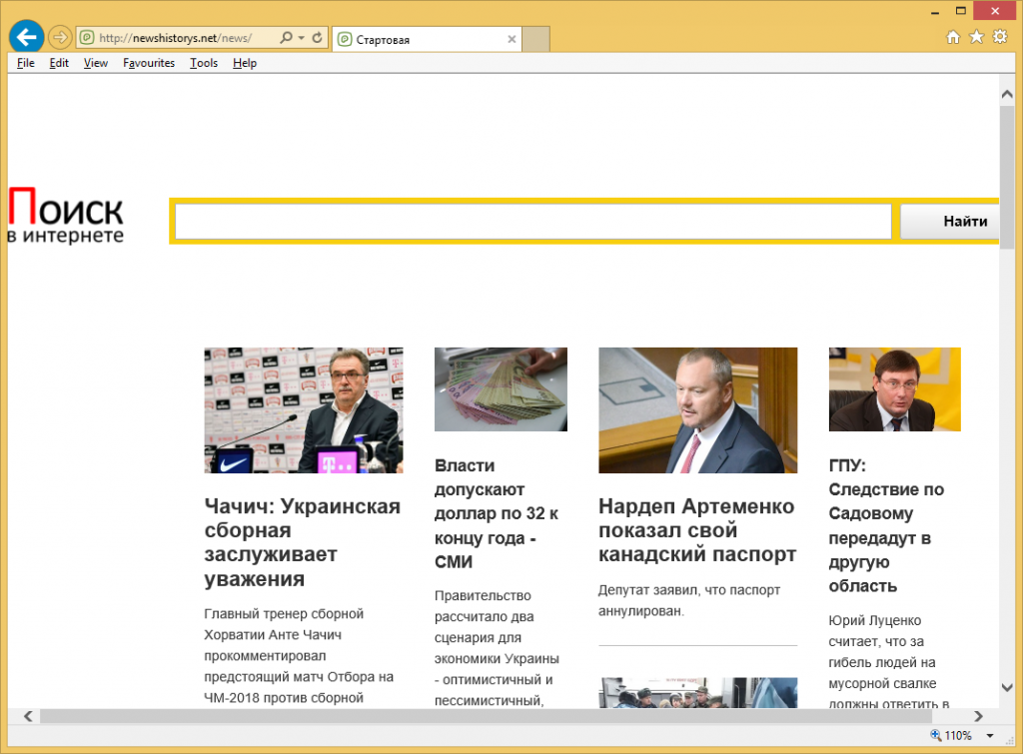Click the Forward navigation arrow
The image size is (1023, 754).
[x=60, y=38]
